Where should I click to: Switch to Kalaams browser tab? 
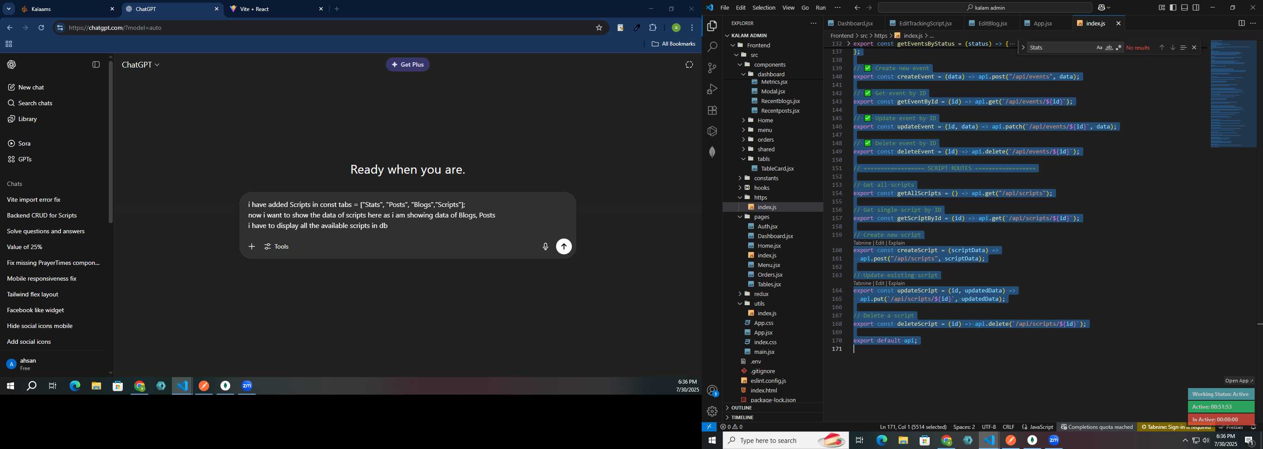click(x=67, y=9)
